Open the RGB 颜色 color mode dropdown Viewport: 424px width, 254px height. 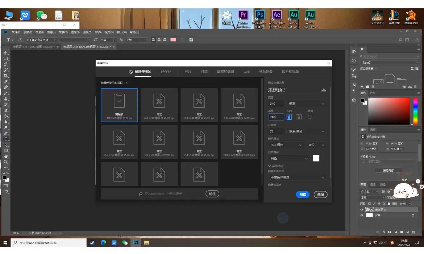(x=286, y=145)
